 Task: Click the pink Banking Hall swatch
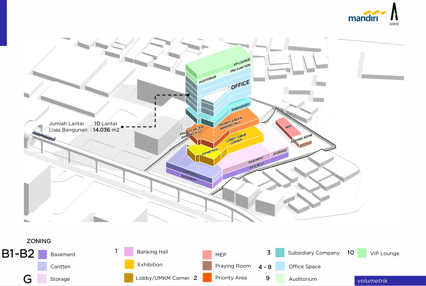[x=129, y=252]
